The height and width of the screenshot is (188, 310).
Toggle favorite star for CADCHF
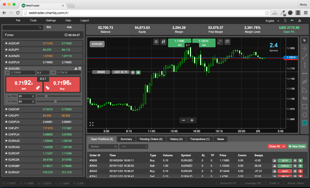6,109
